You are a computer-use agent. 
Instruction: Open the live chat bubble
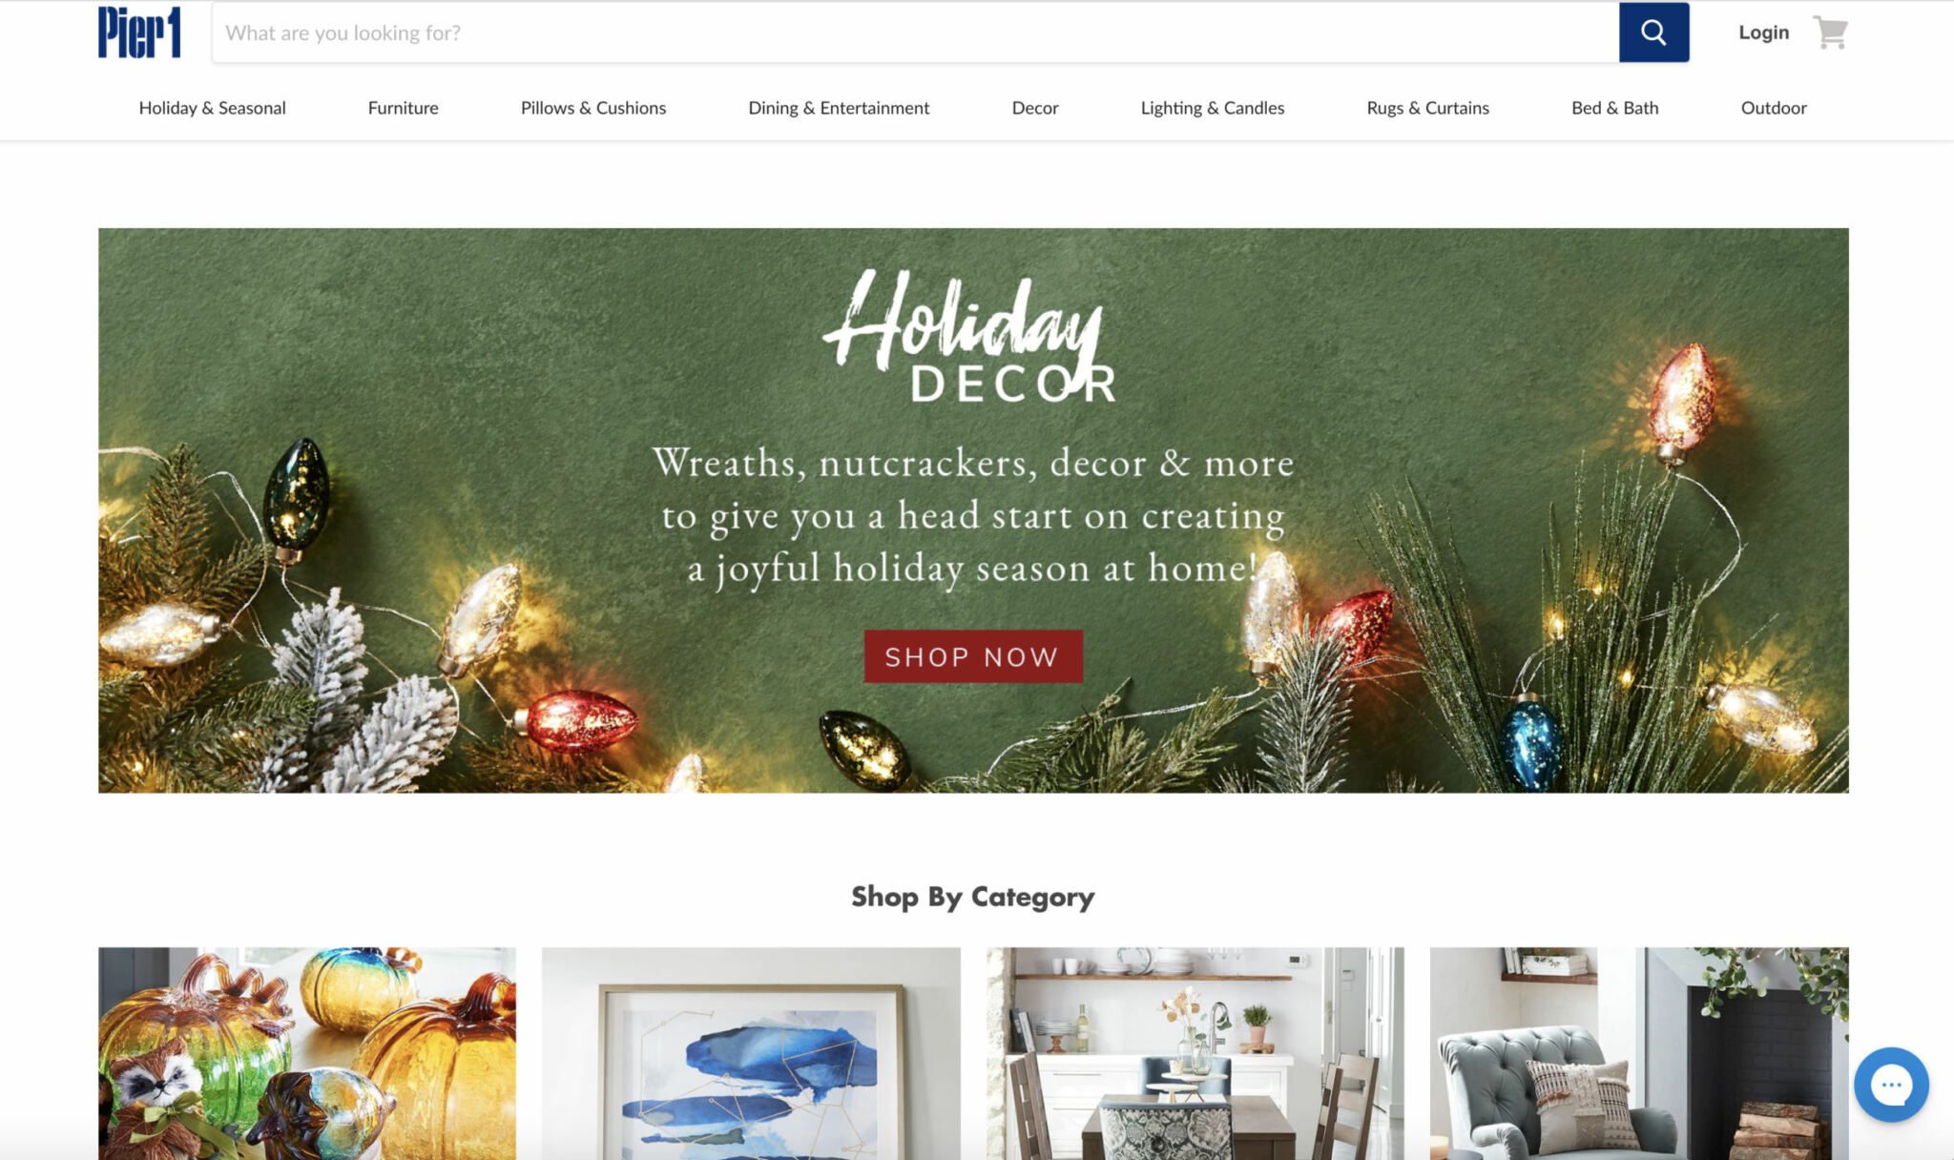[1891, 1085]
